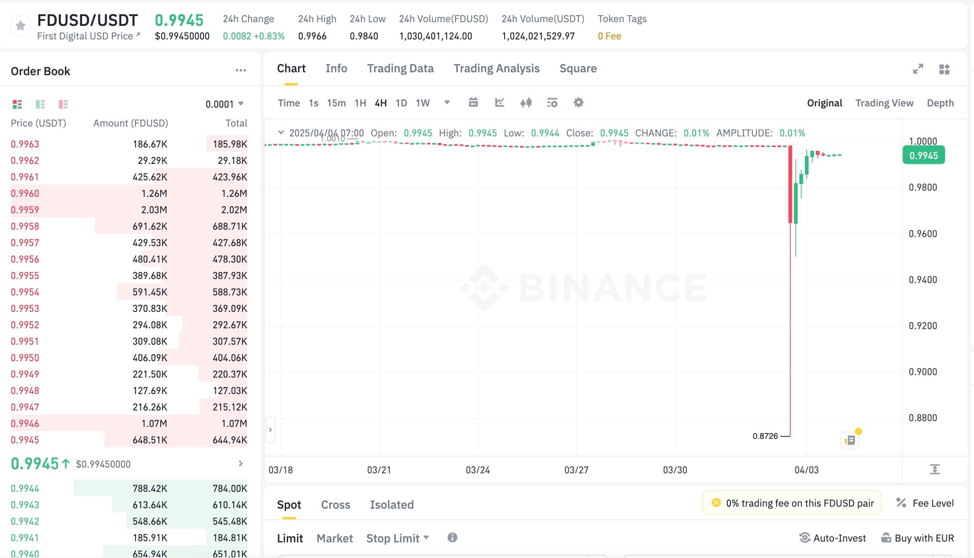The image size is (974, 558).
Task: Select 15m chart interval
Action: click(336, 103)
